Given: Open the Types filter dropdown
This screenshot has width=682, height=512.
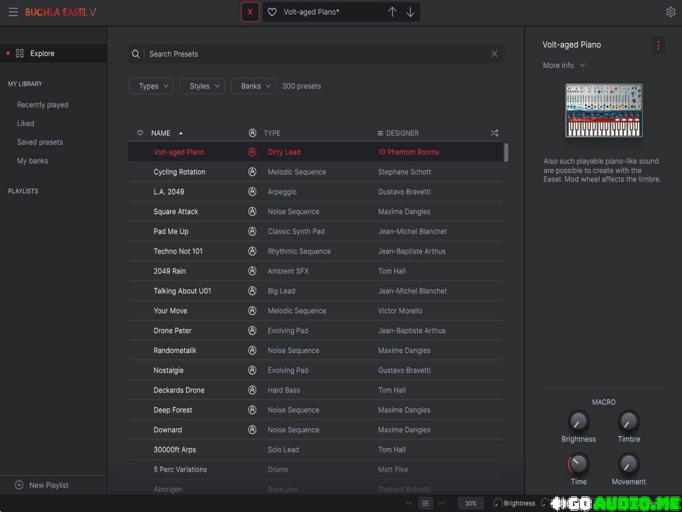Looking at the screenshot, I should point(151,86).
